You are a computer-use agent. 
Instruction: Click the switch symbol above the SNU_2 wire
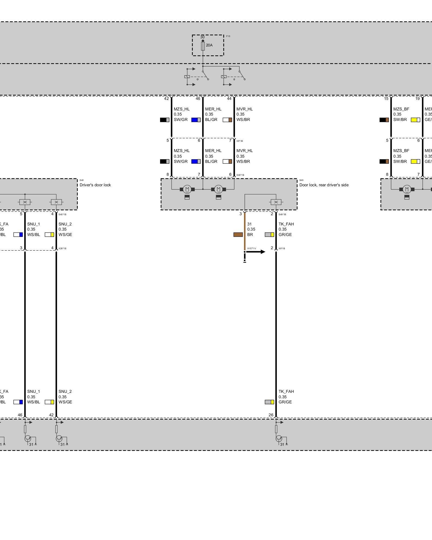click(56, 202)
